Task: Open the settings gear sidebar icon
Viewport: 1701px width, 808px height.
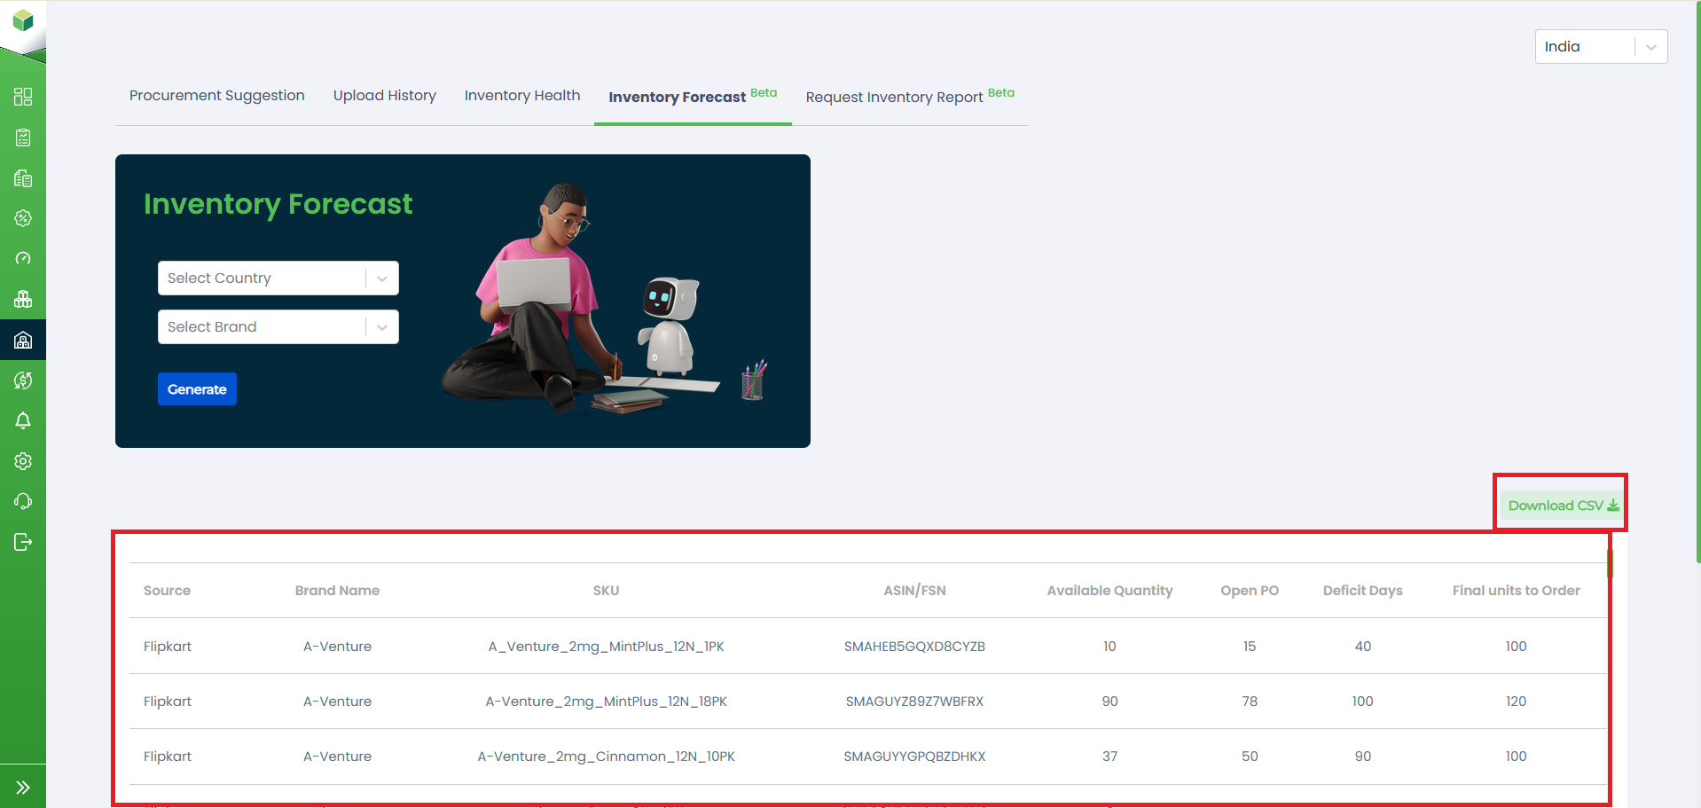Action: coord(23,461)
